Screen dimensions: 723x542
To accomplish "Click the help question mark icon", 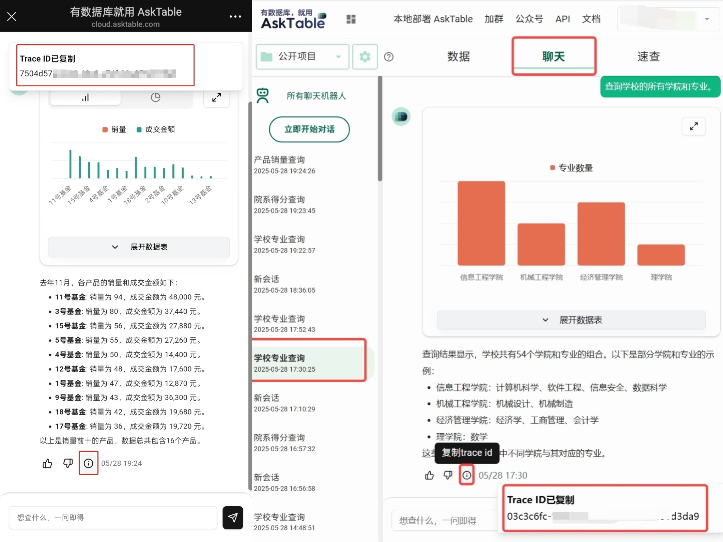I will (x=388, y=57).
